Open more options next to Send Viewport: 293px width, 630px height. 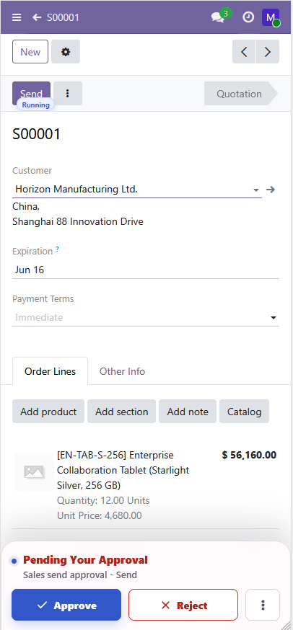click(x=68, y=94)
